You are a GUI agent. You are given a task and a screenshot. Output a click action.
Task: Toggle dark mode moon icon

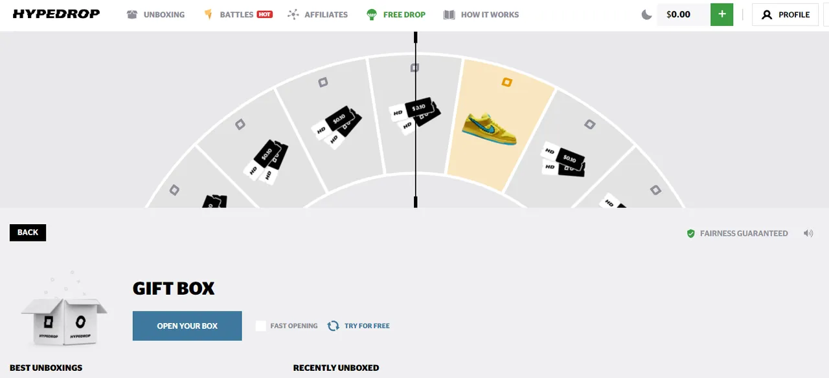point(646,14)
